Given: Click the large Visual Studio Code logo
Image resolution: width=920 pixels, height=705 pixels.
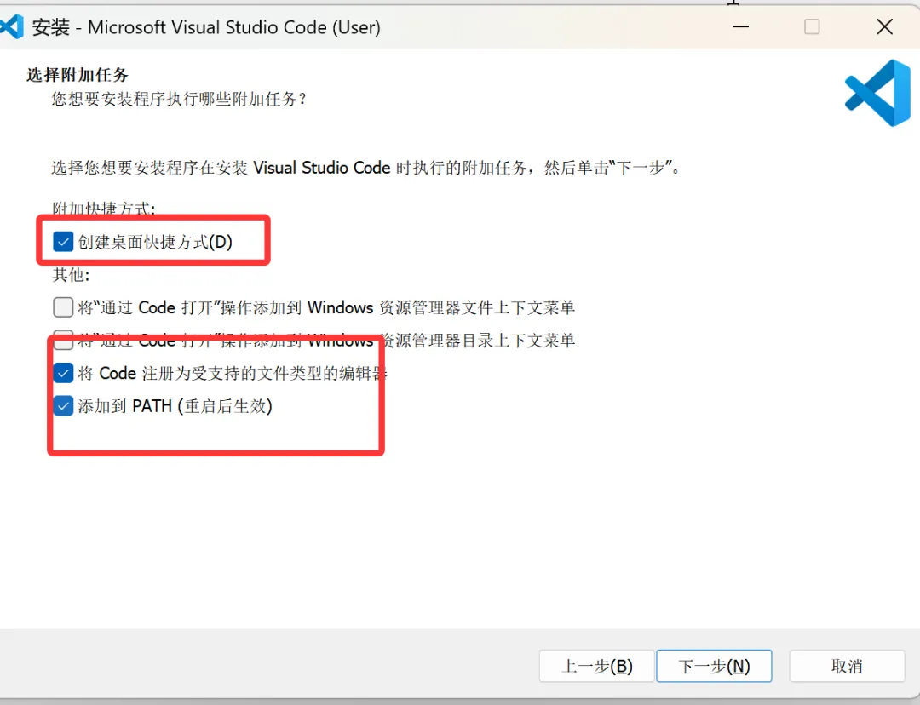Looking at the screenshot, I should coord(877,94).
